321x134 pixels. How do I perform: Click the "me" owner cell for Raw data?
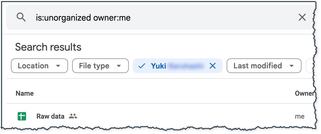pyautogui.click(x=300, y=116)
